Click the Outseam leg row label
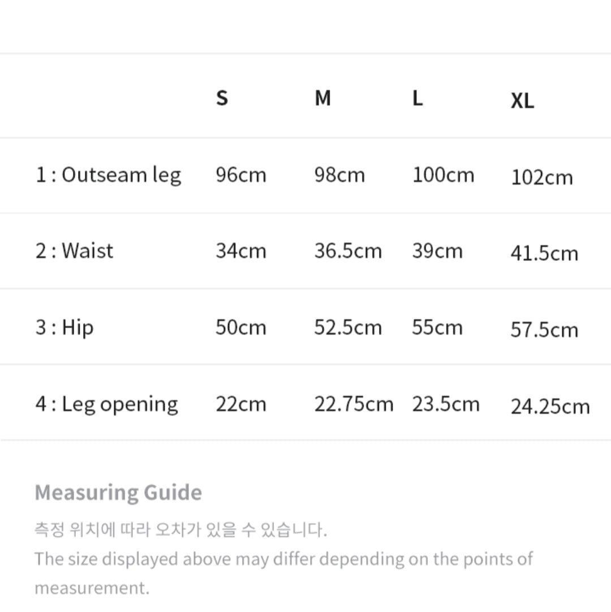611x612 pixels. tap(108, 174)
